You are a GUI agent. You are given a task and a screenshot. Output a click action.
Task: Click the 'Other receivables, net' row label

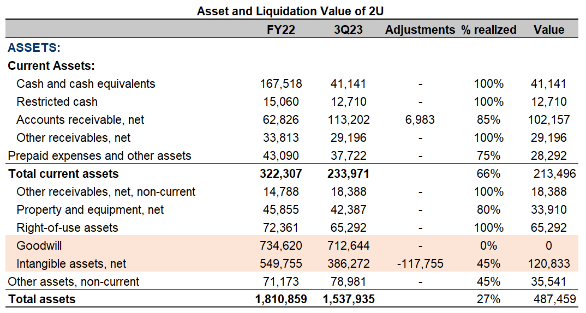(73, 137)
